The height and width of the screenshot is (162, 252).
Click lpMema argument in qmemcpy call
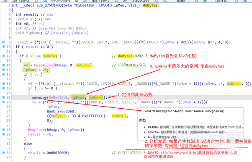pos(78,97)
